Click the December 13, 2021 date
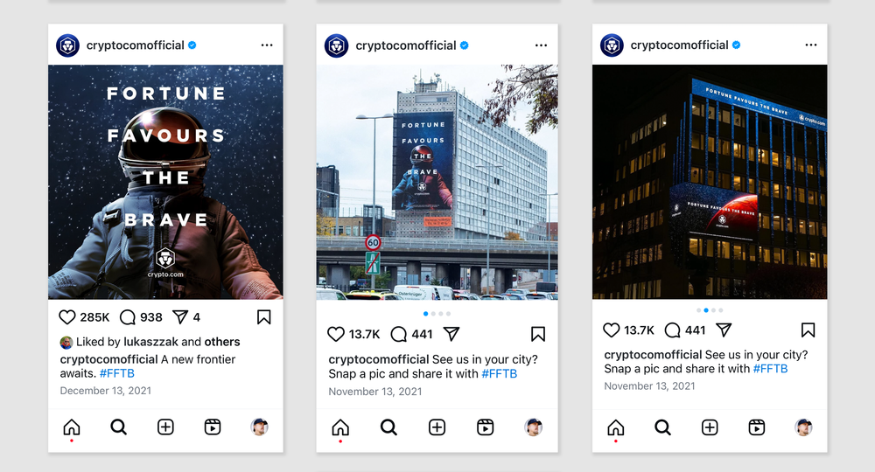Screen dimensions: 875x472 tap(106, 391)
